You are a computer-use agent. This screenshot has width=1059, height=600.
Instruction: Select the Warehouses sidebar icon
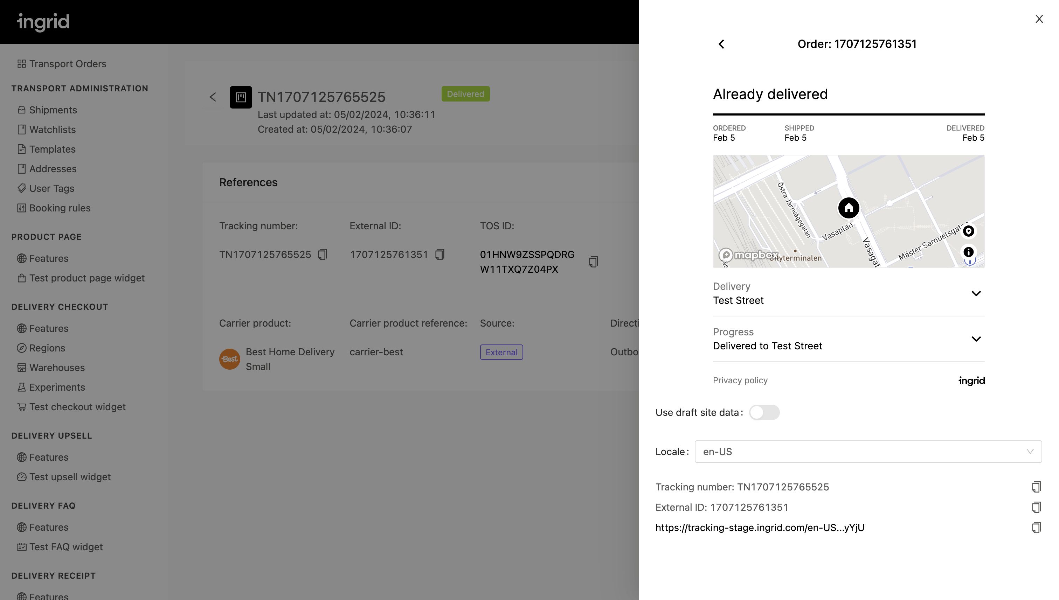[22, 368]
